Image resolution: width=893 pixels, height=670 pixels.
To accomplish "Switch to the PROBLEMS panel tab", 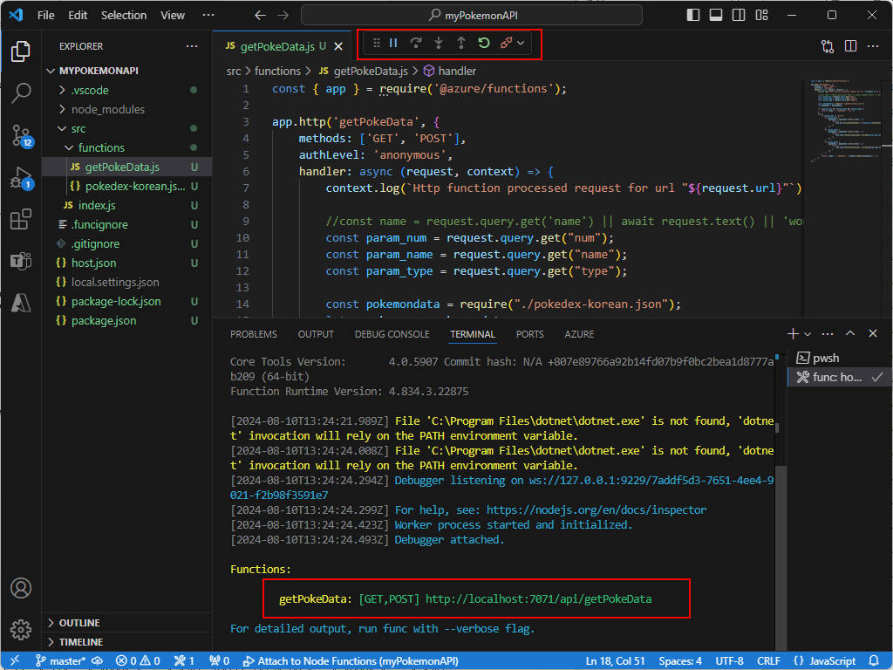I will click(x=254, y=334).
